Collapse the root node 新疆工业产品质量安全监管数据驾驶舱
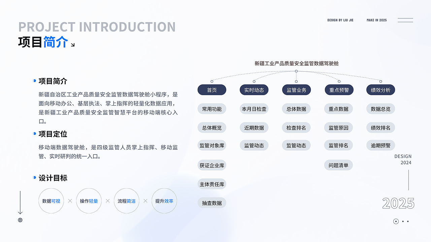Image resolution: width=431 pixels, height=242 pixels. tap(296, 63)
